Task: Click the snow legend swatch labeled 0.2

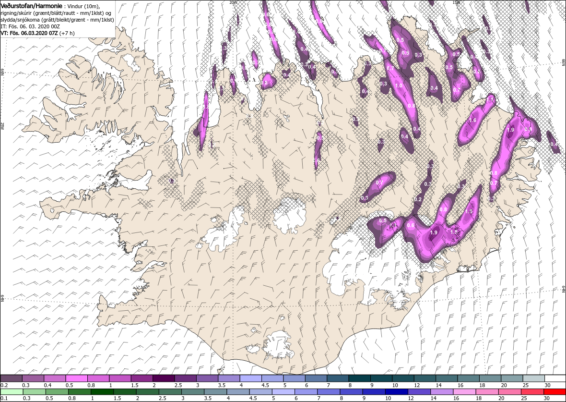Action: click(x=11, y=378)
